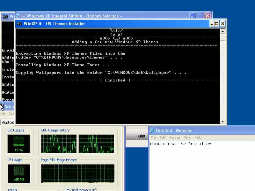Click the CPU Usage meter showing 11 %
This screenshot has height=191, width=255.
click(19, 144)
